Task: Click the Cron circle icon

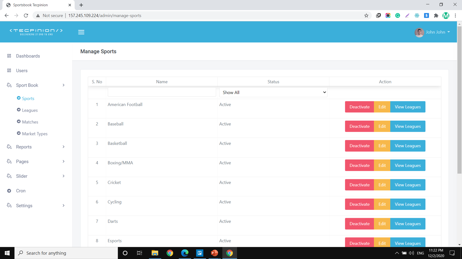Action: pyautogui.click(x=9, y=191)
